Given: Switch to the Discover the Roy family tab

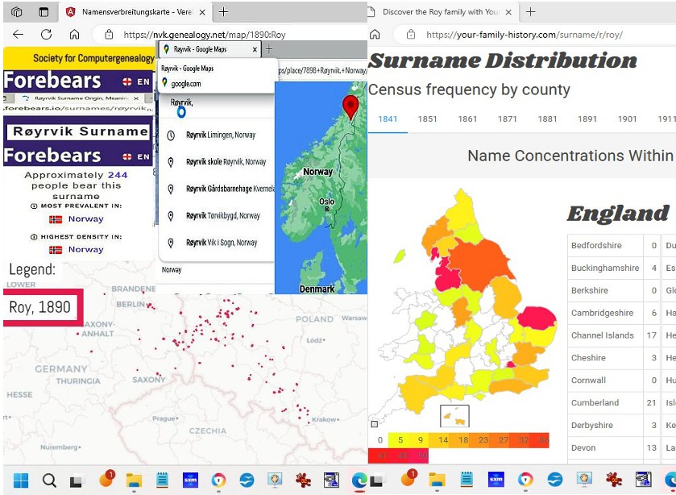Looking at the screenshot, I should (x=442, y=12).
